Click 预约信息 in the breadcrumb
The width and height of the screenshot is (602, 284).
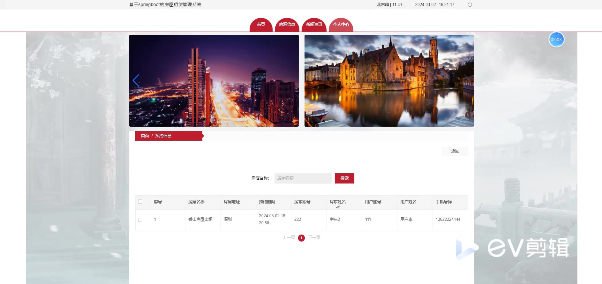click(163, 136)
